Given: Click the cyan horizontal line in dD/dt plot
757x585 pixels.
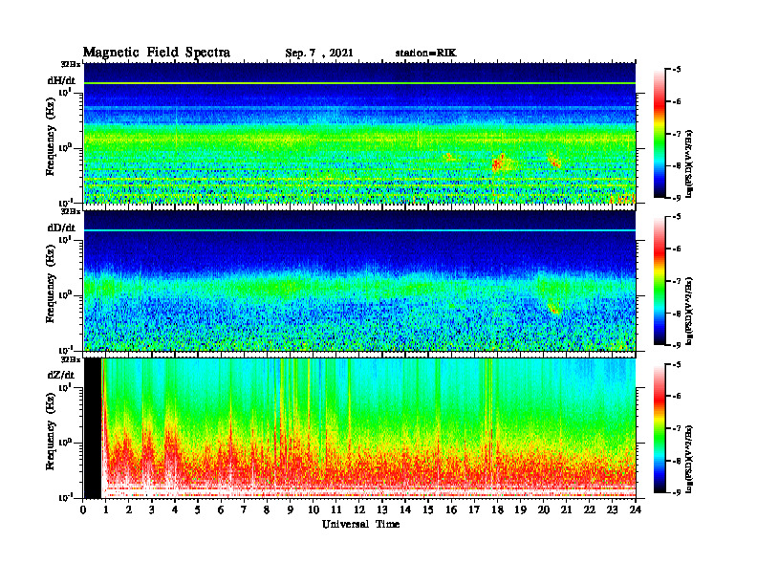Looking at the screenshot, I should click(x=359, y=230).
